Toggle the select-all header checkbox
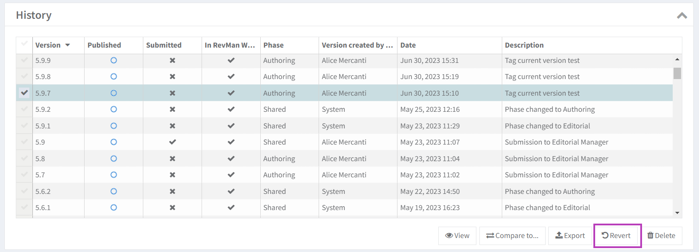The image size is (699, 252). [x=25, y=44]
